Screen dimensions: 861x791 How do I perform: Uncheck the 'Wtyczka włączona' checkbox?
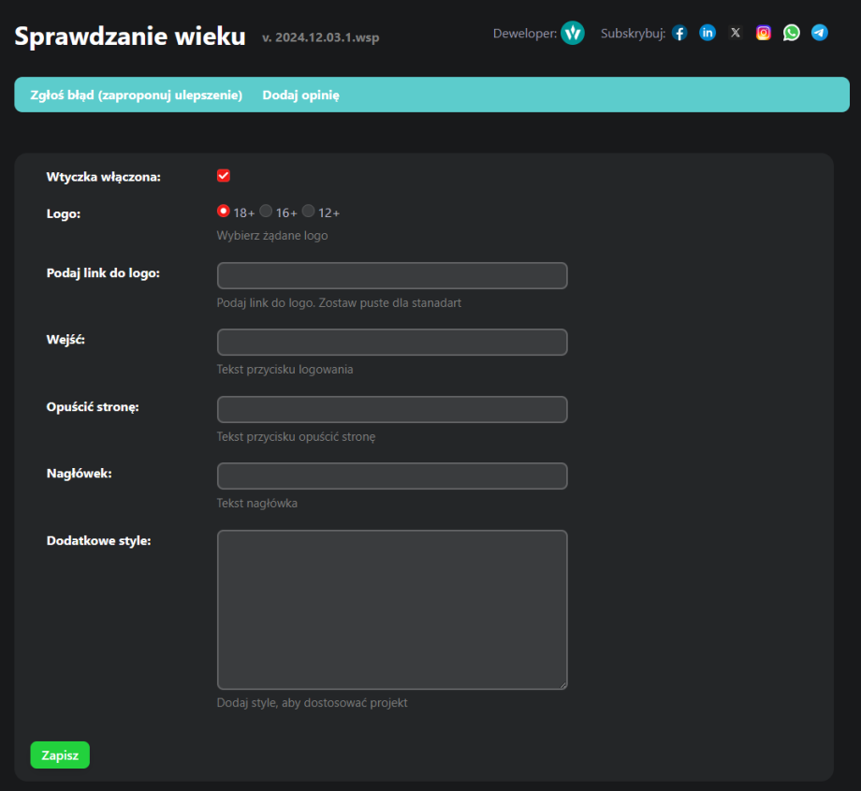point(223,174)
